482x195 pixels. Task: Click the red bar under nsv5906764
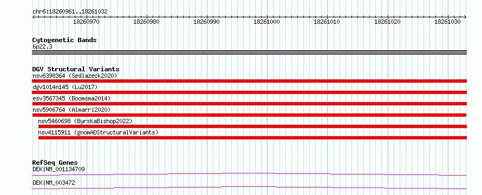pos(249,115)
